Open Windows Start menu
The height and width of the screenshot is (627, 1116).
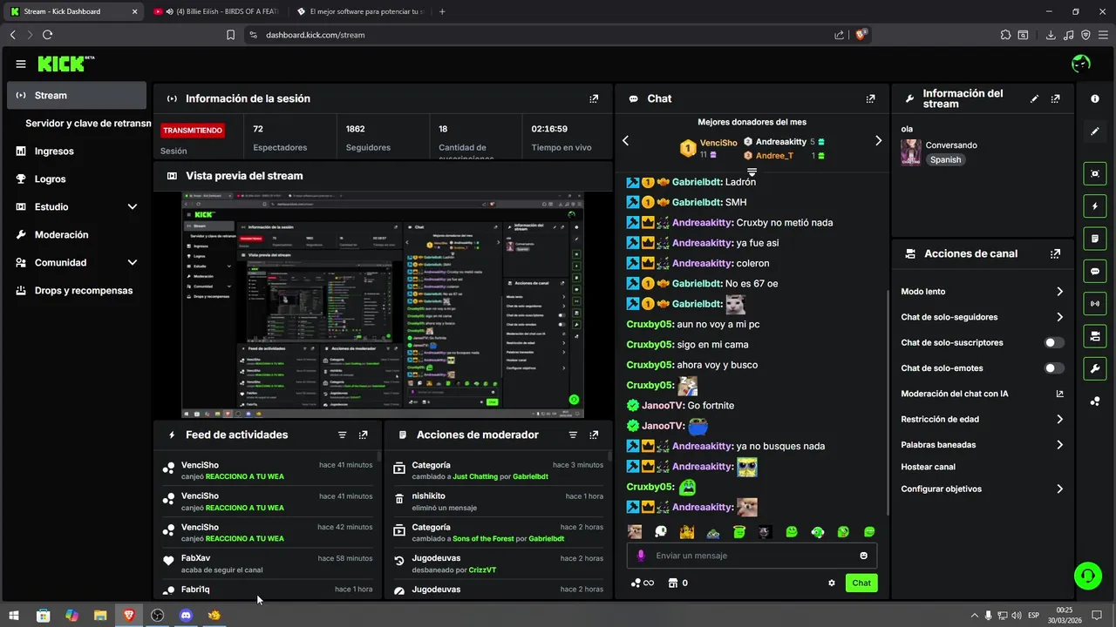[x=14, y=616]
